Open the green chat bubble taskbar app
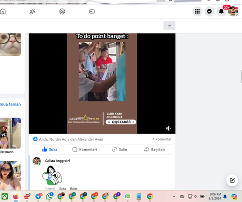The image size is (242, 202). (128, 197)
